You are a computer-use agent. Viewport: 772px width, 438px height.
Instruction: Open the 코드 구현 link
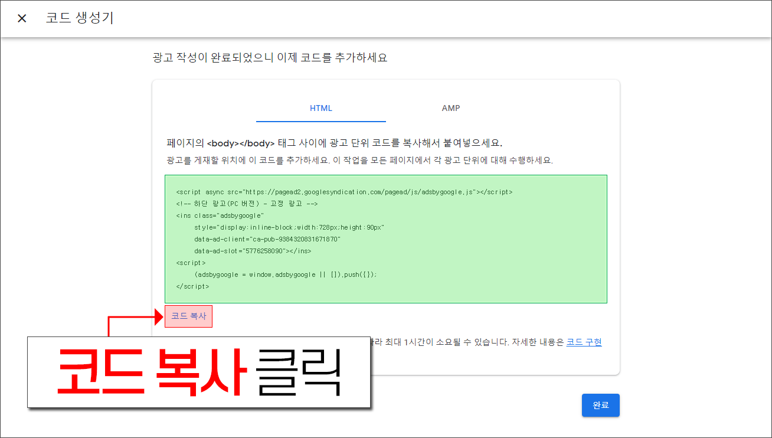(x=584, y=342)
